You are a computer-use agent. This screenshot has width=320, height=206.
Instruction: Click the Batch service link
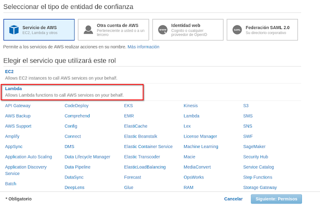click(10, 183)
